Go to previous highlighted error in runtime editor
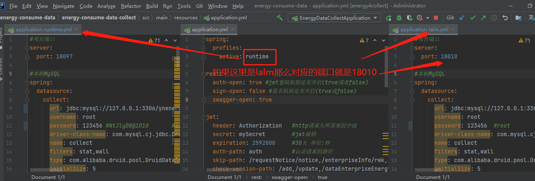Image resolution: width=535 pixels, height=181 pixels. [166, 40]
